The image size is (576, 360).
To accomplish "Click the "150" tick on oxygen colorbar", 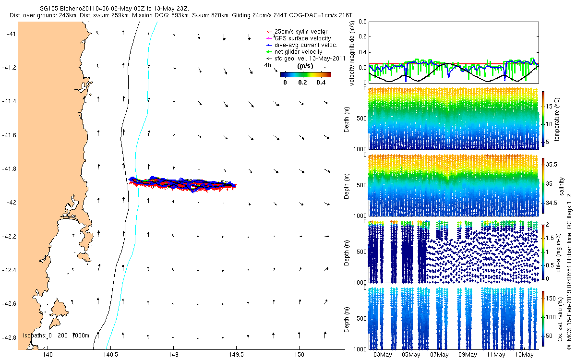I will click(552, 299).
